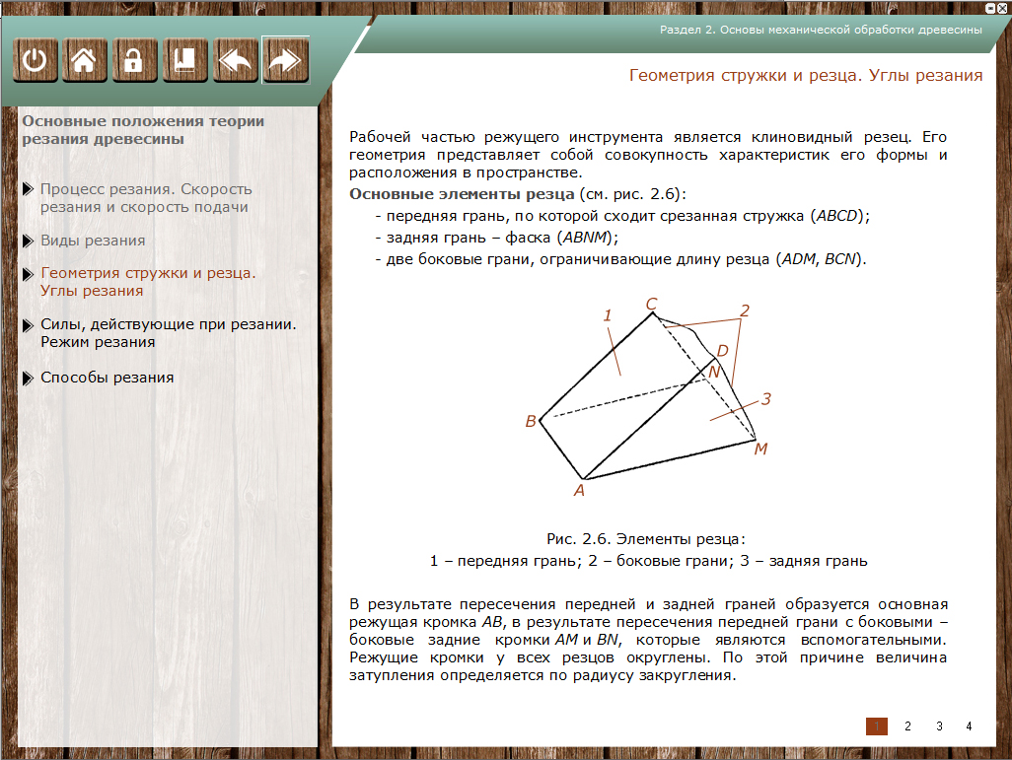Image resolution: width=1012 pixels, height=760 pixels.
Task: Open 'Процесс резания. Скорость резания' topic
Action: click(146, 198)
